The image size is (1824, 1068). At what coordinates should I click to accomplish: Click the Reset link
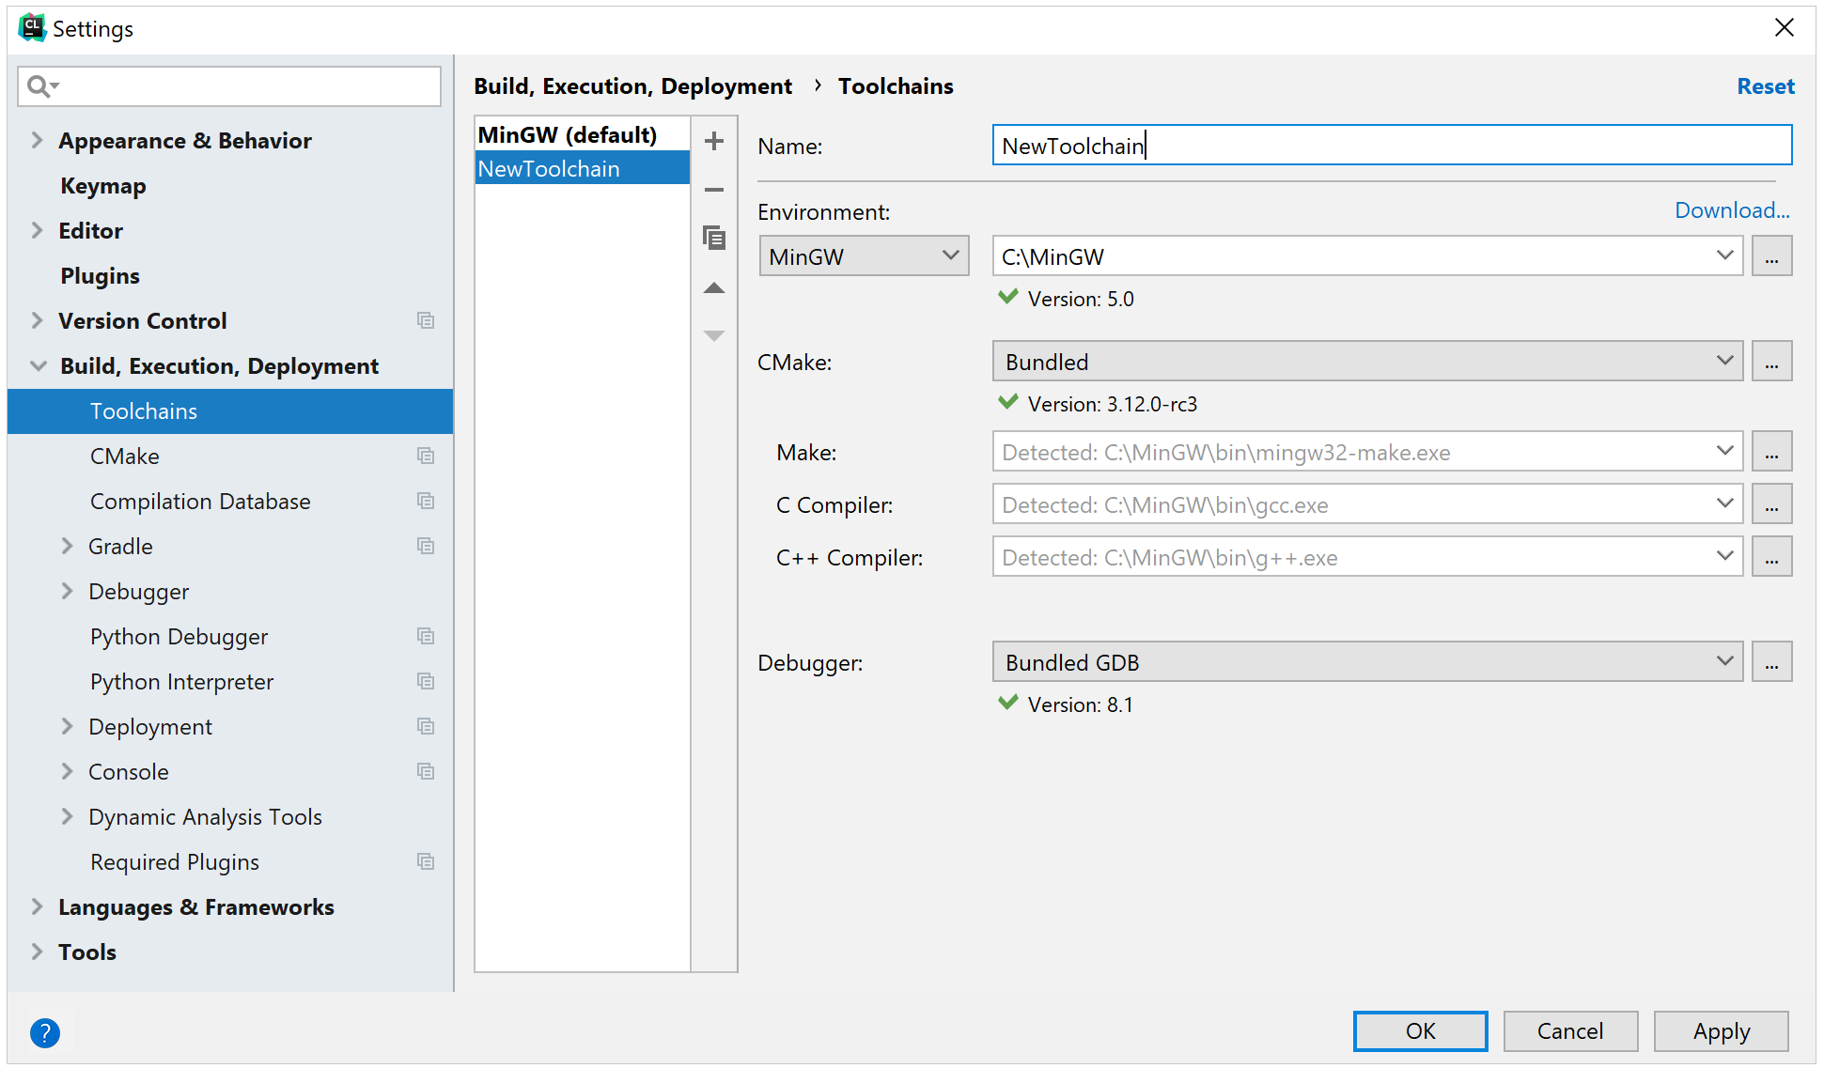[1766, 86]
